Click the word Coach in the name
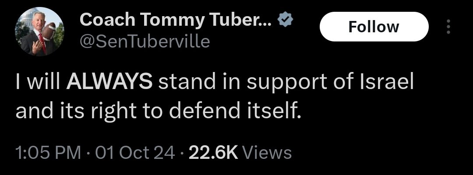This screenshot has width=473, height=175. point(101,20)
